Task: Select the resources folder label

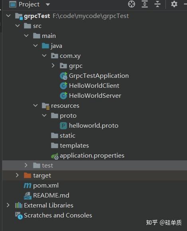Action: pyautogui.click(x=65, y=106)
